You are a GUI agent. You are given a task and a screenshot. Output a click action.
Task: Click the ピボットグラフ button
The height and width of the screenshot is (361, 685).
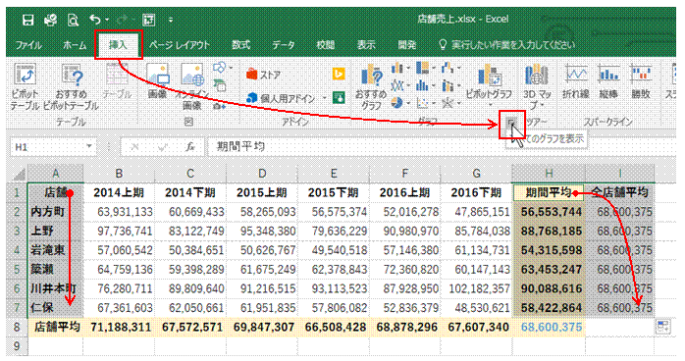pyautogui.click(x=489, y=85)
